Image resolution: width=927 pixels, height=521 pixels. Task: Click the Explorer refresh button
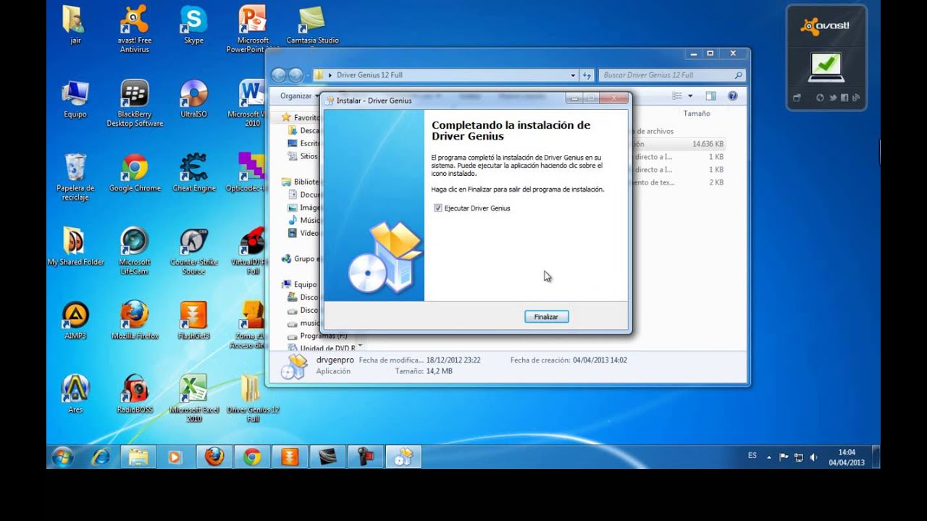click(x=587, y=75)
